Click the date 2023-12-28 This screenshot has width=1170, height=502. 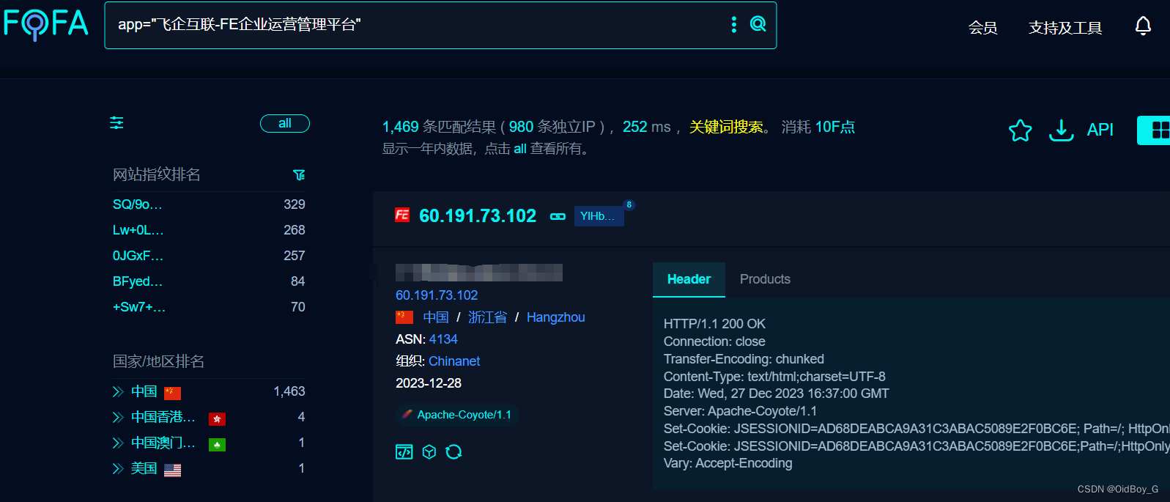[x=429, y=383]
